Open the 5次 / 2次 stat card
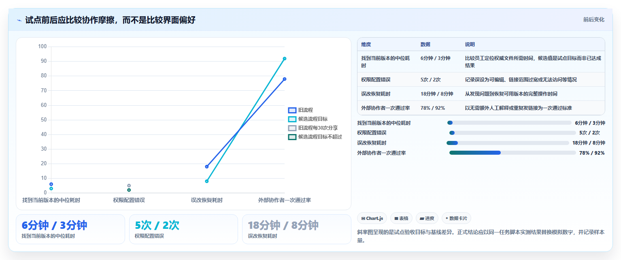Screen dimensions: 621x260 coord(183,229)
